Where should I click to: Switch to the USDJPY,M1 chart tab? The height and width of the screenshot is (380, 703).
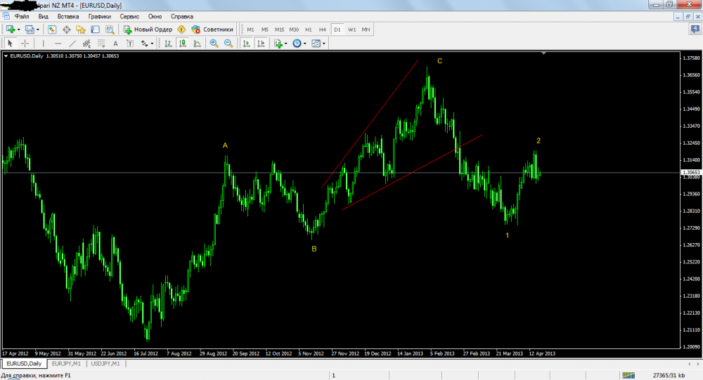pos(105,364)
